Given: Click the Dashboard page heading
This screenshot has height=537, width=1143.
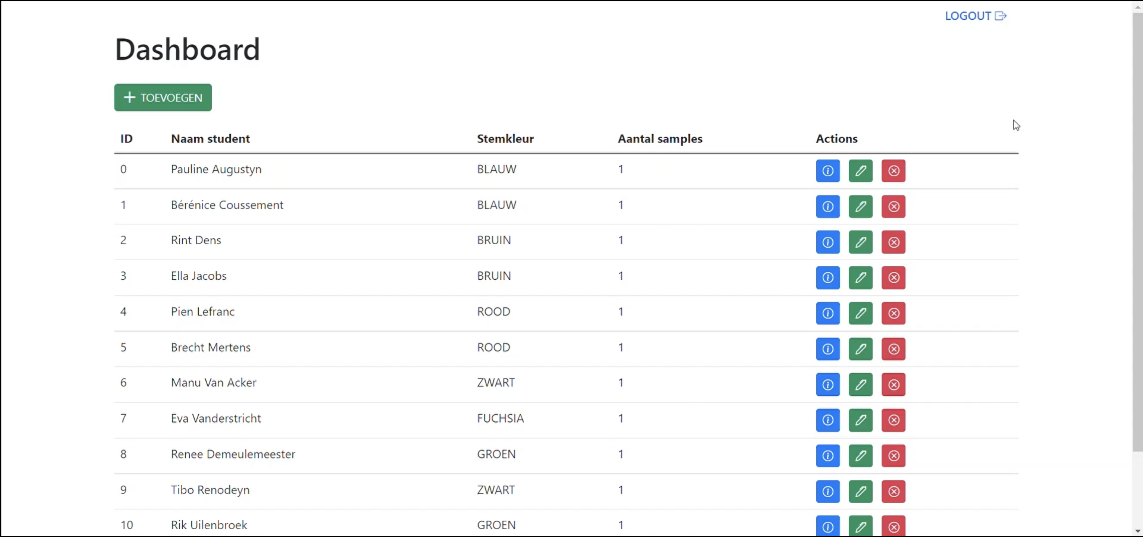Looking at the screenshot, I should [187, 49].
